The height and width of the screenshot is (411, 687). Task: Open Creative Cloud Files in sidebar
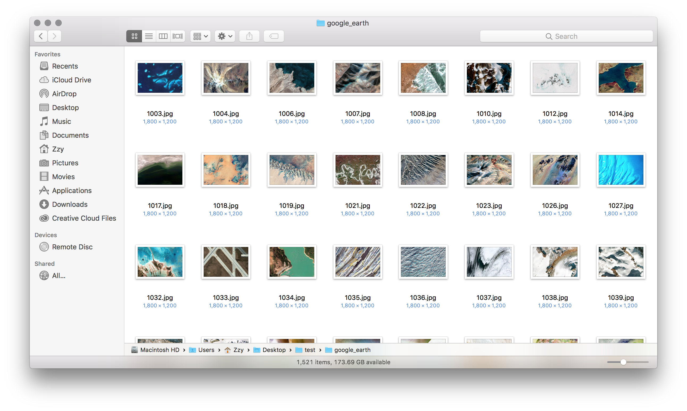pyautogui.click(x=78, y=219)
